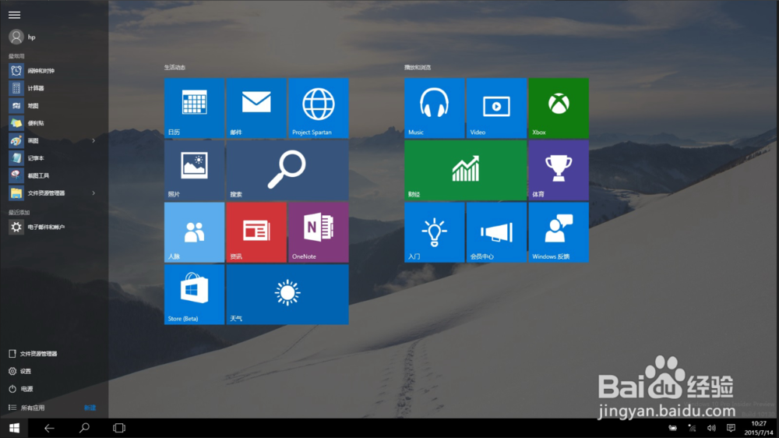
Task: Launch the Project Spartan browser tile
Action: tap(319, 108)
